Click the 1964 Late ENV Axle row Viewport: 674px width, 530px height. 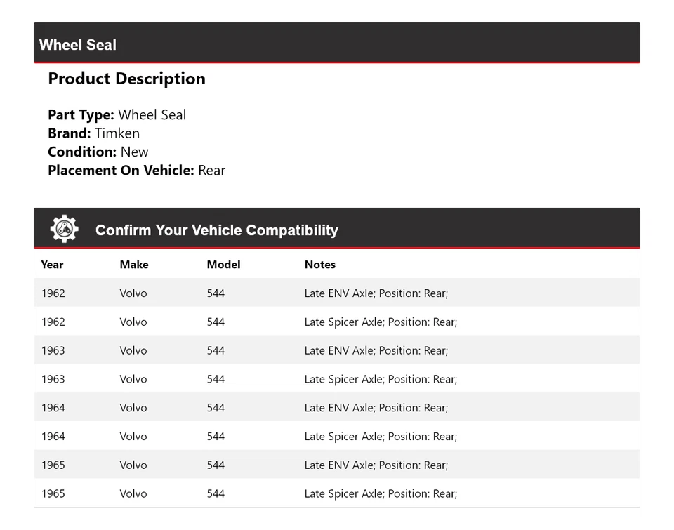coord(336,408)
